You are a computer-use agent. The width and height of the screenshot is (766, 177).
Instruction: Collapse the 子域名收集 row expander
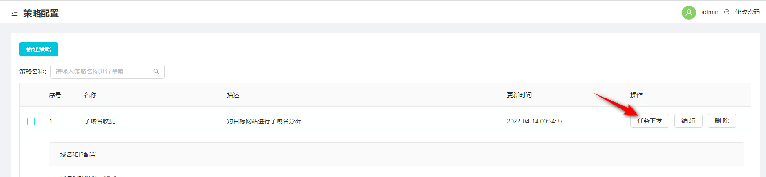[x=31, y=121]
